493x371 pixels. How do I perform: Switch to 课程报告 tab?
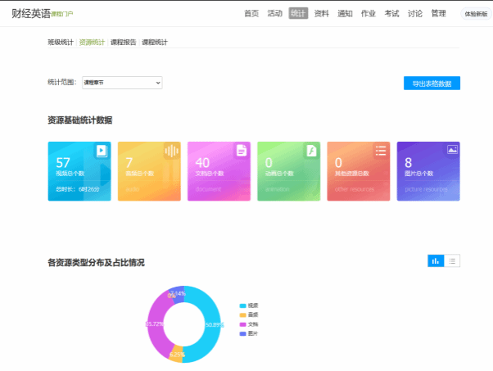click(123, 42)
